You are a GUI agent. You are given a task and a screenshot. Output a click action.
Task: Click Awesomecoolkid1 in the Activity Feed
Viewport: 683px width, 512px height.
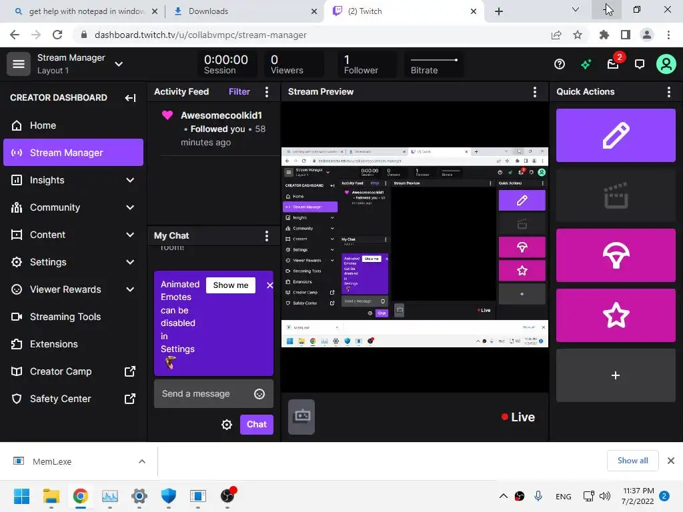[221, 115]
